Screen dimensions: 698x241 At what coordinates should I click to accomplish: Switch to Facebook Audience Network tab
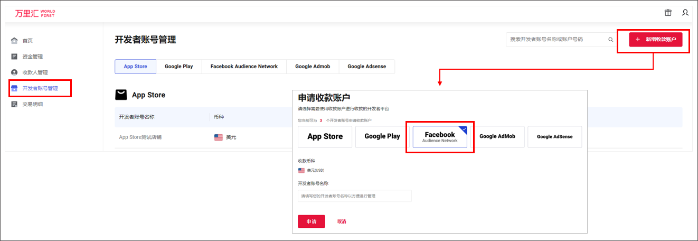point(244,67)
